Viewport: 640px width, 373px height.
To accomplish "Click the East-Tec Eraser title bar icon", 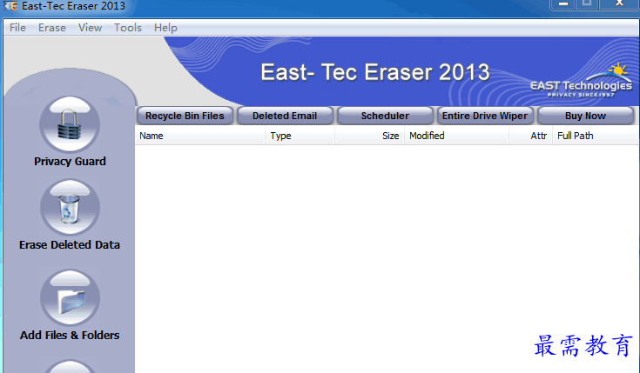I will pyautogui.click(x=10, y=6).
